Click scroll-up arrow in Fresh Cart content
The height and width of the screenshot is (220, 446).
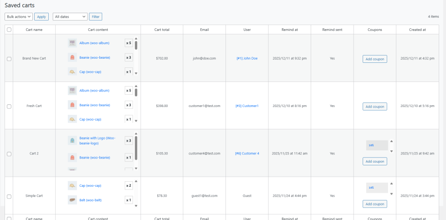pos(136,86)
